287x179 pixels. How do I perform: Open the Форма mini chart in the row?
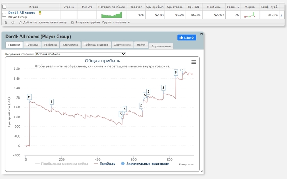250,15
